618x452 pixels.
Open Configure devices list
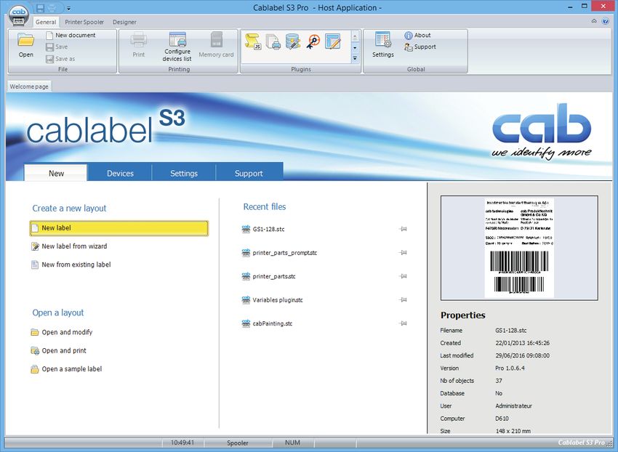(x=177, y=47)
